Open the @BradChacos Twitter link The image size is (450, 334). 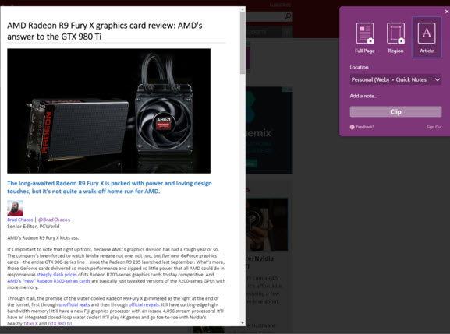[x=54, y=220]
